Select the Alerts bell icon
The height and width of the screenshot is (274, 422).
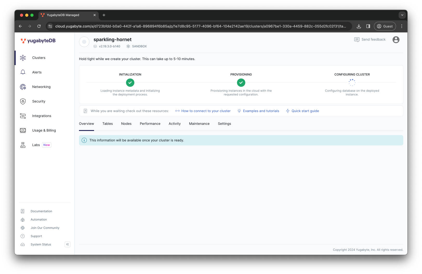pyautogui.click(x=23, y=72)
